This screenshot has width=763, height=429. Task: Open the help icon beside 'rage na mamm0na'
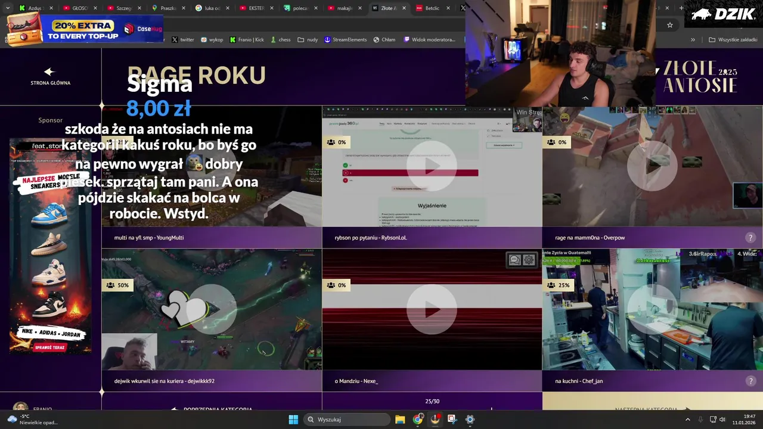[750, 238]
